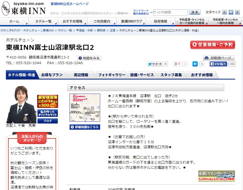Switch to the フォトギャラリー tab
Screen dimensions: 243x190
pyautogui.click(x=112, y=75)
